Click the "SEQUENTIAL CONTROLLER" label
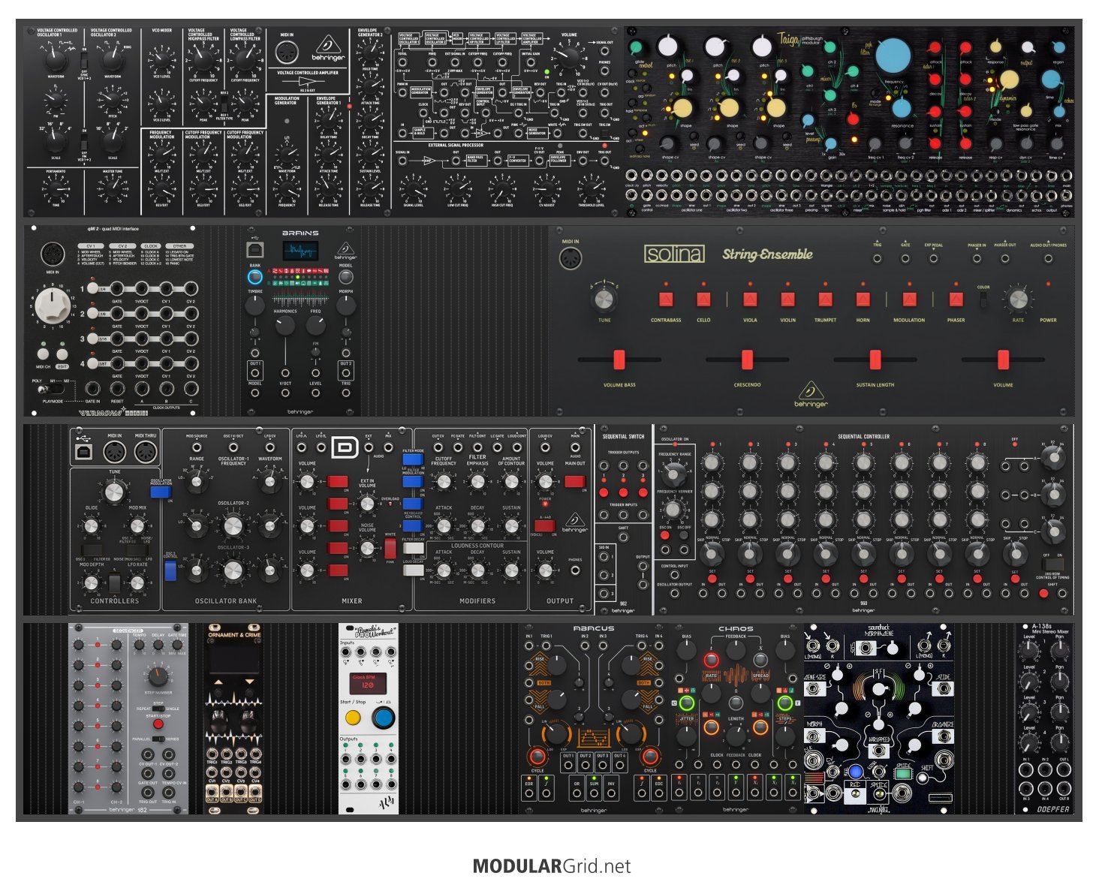Screen dimensions: 1105x882 pyautogui.click(x=863, y=436)
